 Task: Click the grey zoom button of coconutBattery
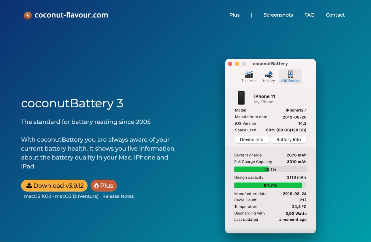click(244, 64)
